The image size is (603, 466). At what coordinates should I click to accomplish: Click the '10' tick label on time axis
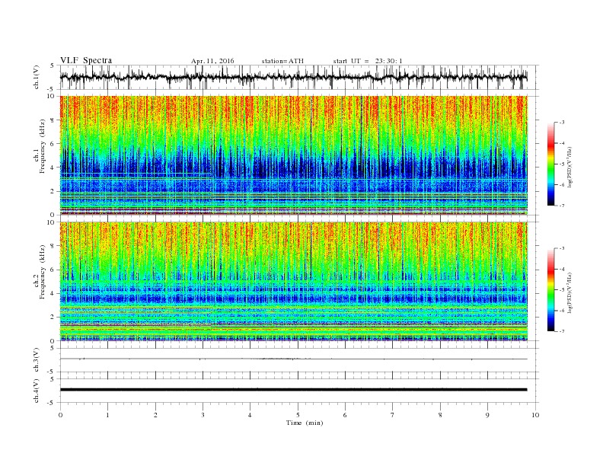point(535,415)
